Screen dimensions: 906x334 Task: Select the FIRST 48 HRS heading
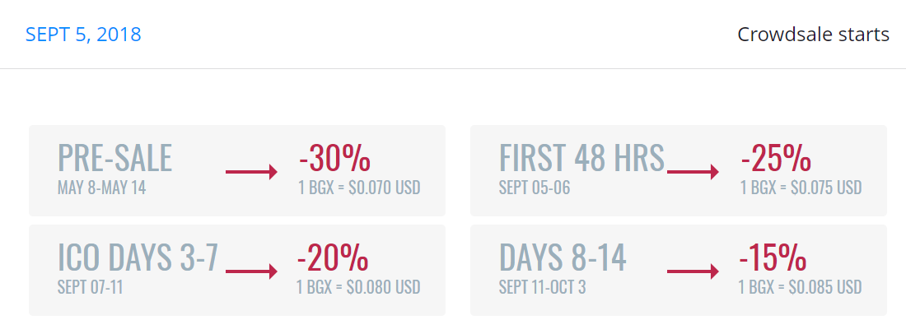coord(581,158)
